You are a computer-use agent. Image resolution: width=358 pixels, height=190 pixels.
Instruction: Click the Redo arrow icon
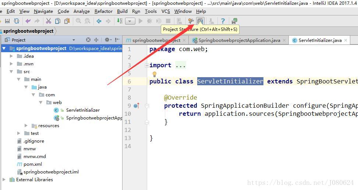(x=37, y=21)
